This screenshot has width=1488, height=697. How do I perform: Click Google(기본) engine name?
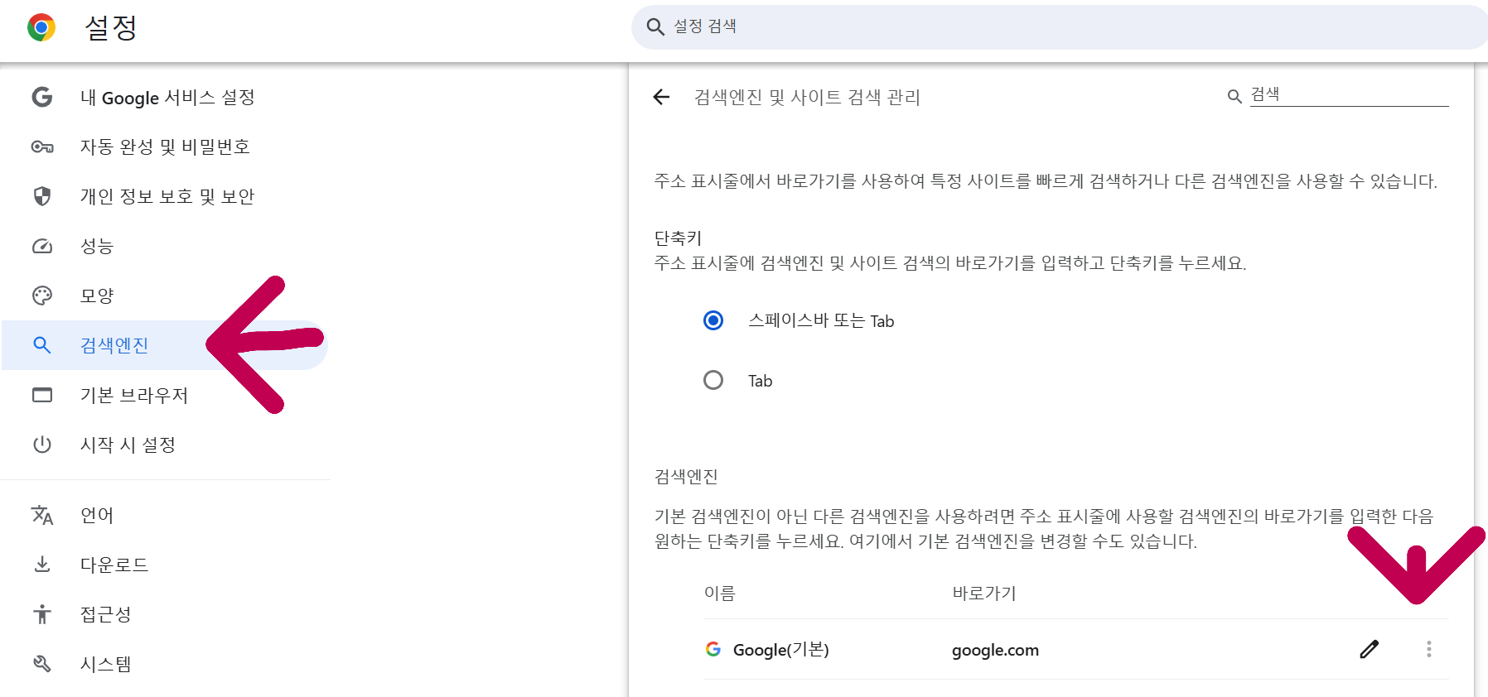coord(781,650)
